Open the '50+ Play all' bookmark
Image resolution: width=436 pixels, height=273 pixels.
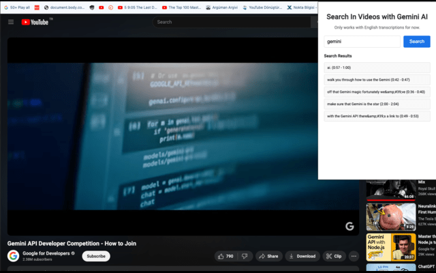point(17,8)
